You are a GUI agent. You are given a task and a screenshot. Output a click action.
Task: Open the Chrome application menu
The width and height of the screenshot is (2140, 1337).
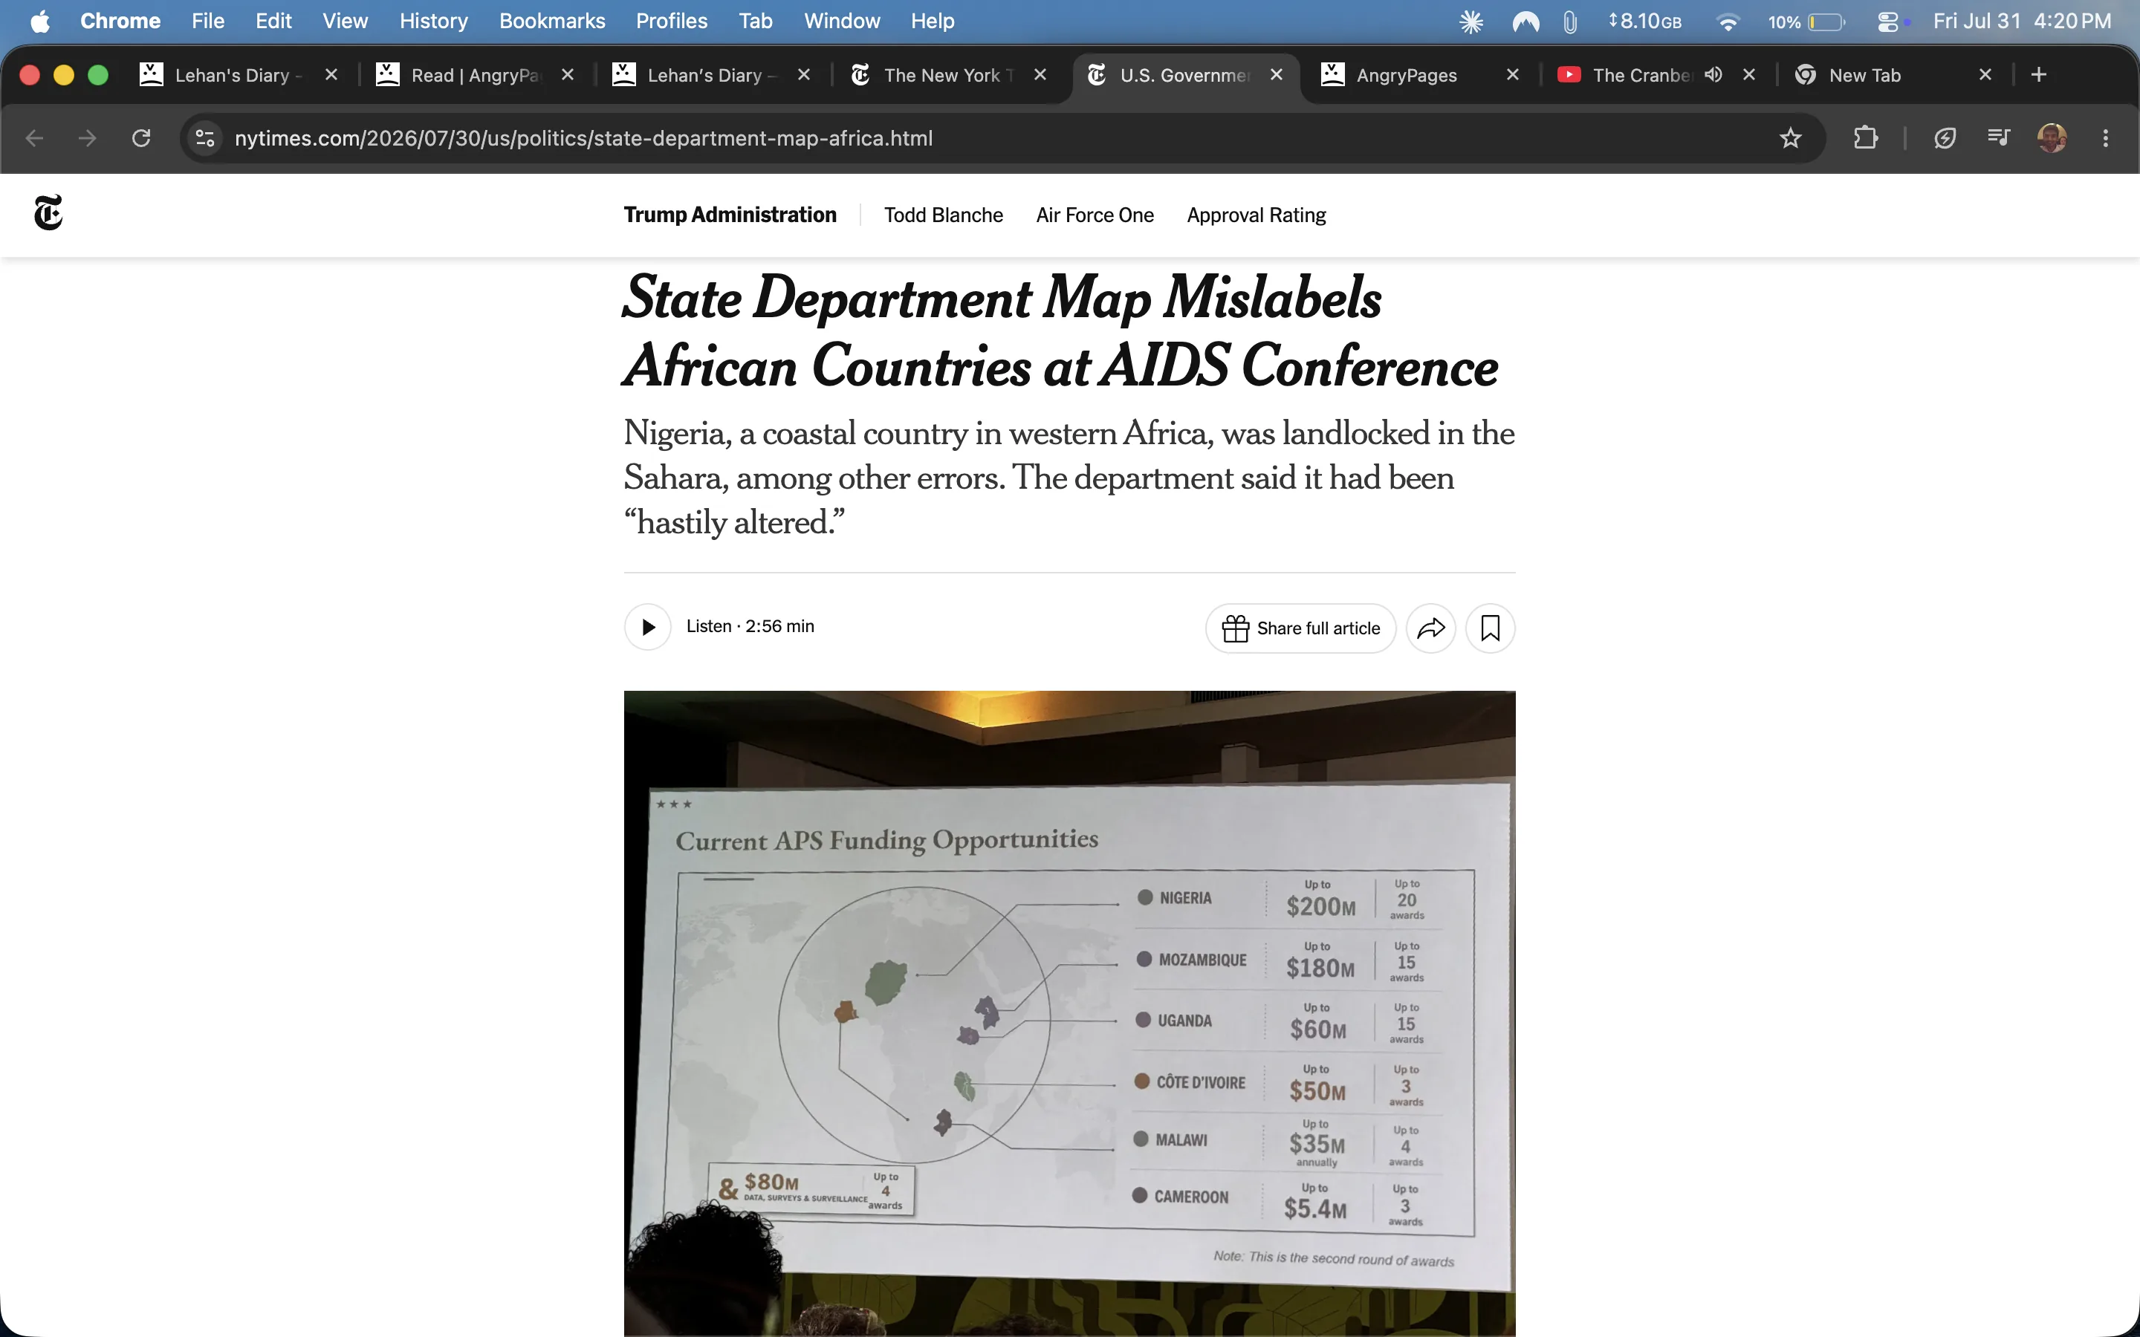click(120, 22)
